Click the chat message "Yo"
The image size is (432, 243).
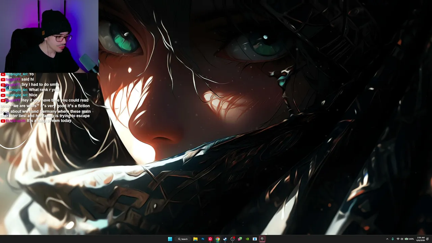point(31,74)
